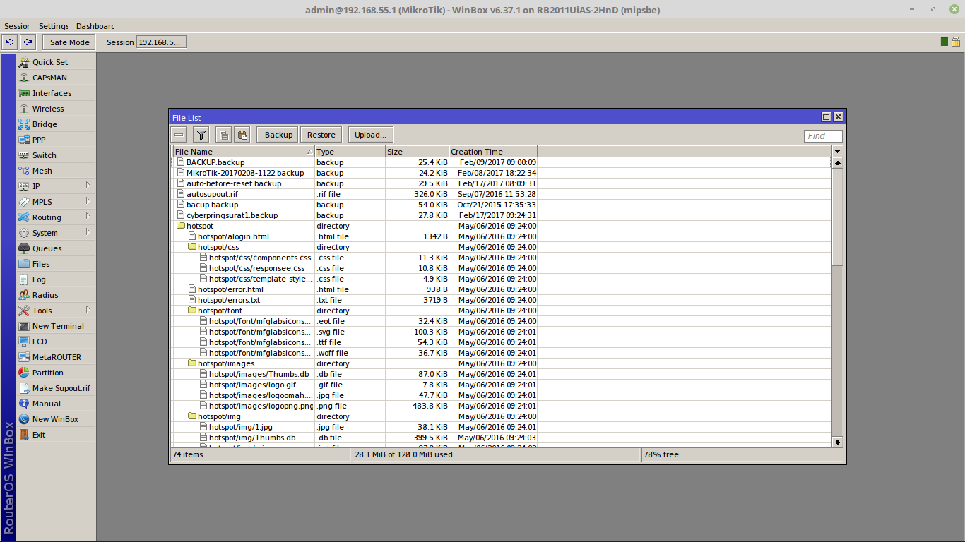Sort by the File Name column

pos(244,152)
